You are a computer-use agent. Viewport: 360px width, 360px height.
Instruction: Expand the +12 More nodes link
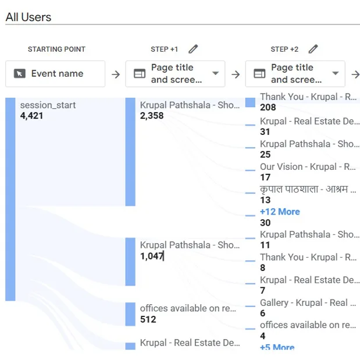(x=280, y=212)
